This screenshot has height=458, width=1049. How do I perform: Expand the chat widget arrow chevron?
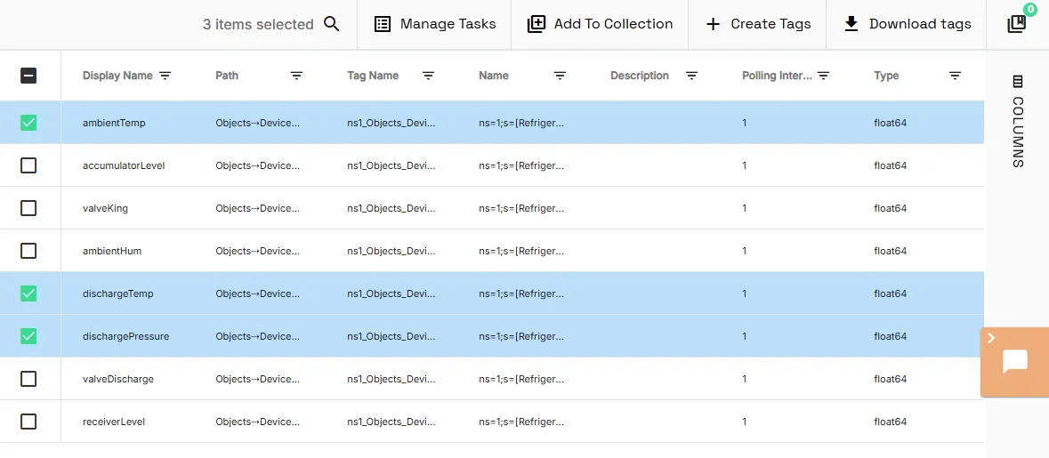[991, 338]
